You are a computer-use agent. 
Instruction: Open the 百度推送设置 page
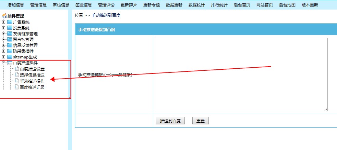pos(32,69)
